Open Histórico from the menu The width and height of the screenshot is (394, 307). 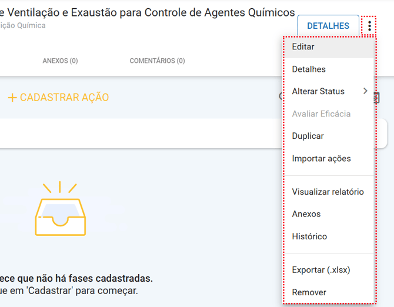click(x=309, y=236)
